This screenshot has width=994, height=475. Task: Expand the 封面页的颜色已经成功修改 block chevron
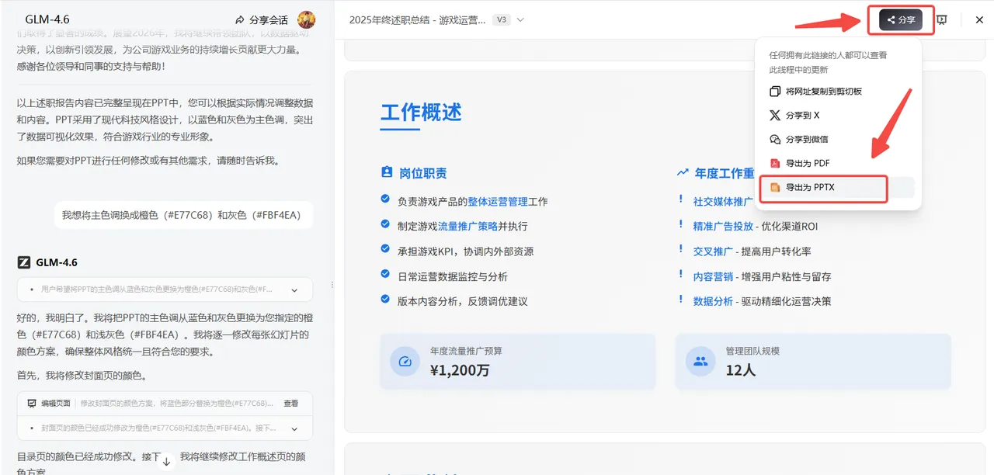pyautogui.click(x=294, y=428)
